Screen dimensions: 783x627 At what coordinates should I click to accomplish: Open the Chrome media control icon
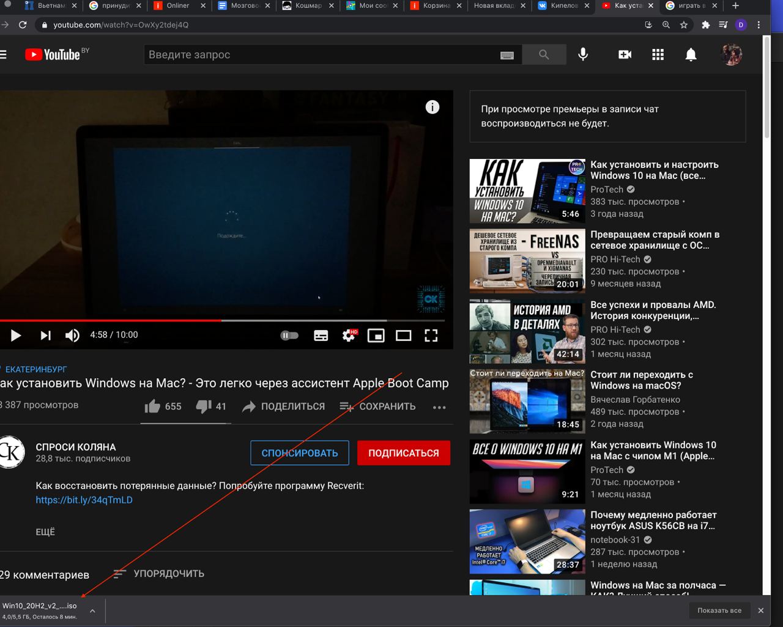pyautogui.click(x=723, y=25)
